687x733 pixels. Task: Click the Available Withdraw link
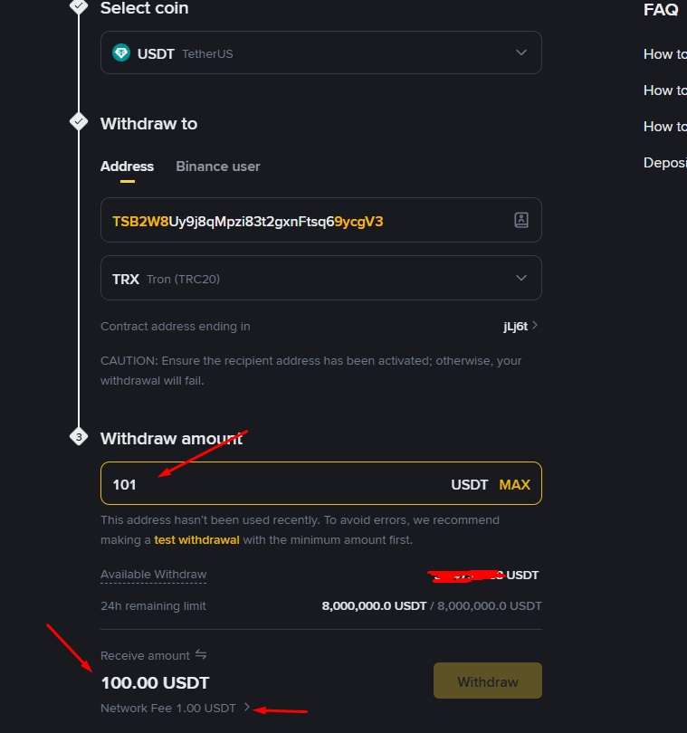point(153,575)
